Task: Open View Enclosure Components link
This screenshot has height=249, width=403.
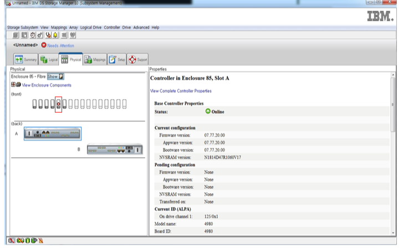Action: (x=47, y=85)
